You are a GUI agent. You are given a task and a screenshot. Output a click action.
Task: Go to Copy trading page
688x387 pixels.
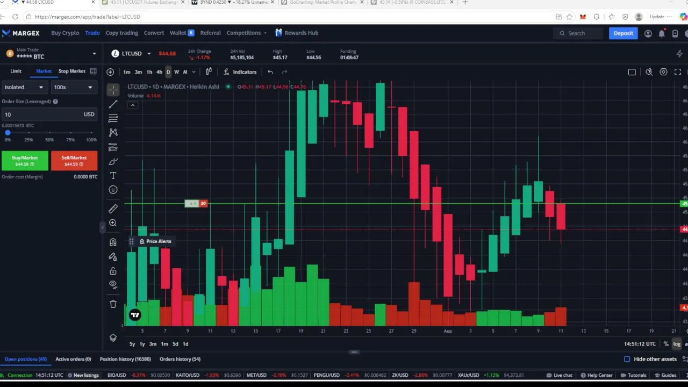pyautogui.click(x=122, y=33)
